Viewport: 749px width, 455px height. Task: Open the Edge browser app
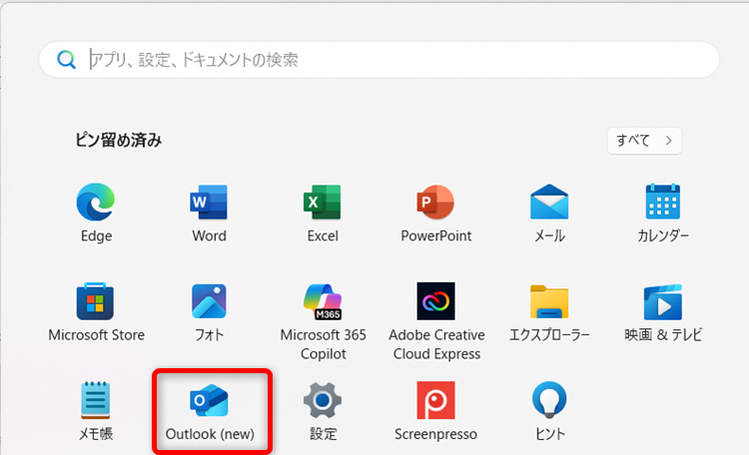coord(96,204)
